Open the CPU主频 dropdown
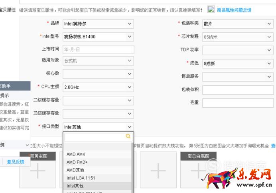This screenshot has width=276, height=193. [x=98, y=87]
